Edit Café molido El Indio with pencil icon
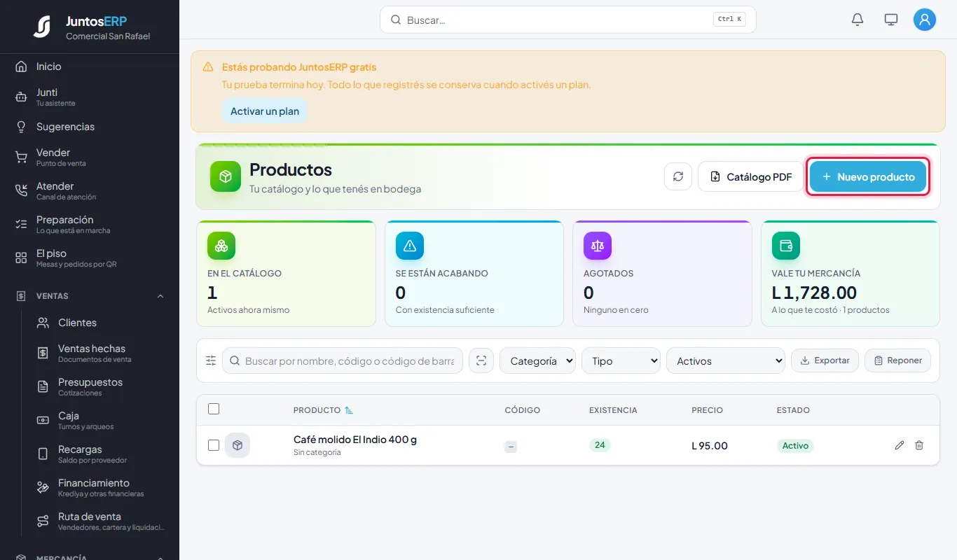Viewport: 957px width, 560px height. point(900,445)
